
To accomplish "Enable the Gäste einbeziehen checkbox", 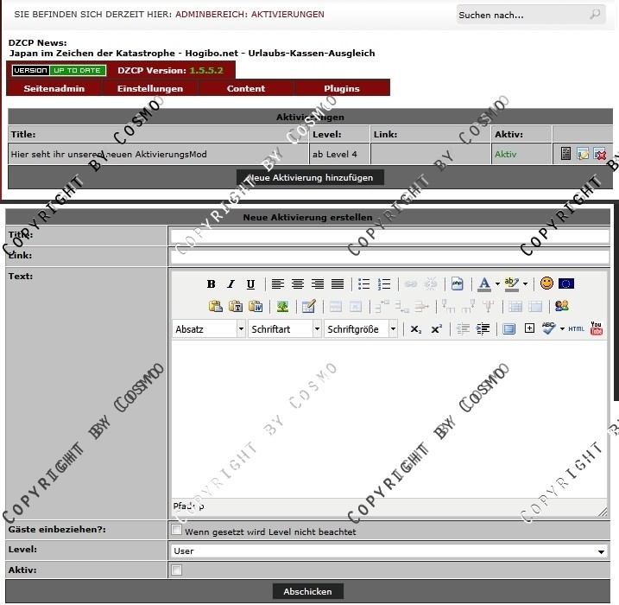I will [x=177, y=530].
